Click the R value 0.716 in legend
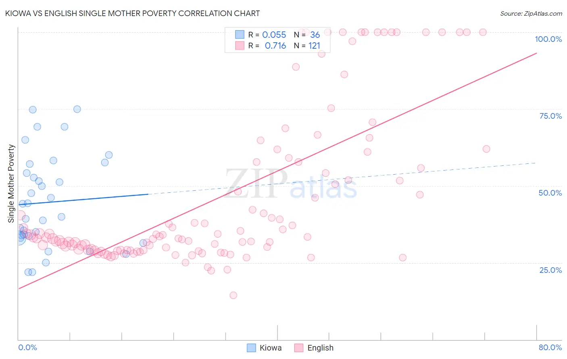Viewport: 567px width, 359px height. click(275, 45)
